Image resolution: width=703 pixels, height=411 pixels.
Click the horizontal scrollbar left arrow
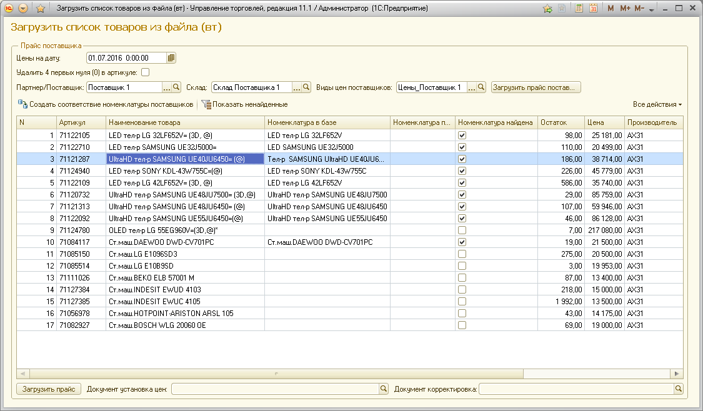coord(23,374)
